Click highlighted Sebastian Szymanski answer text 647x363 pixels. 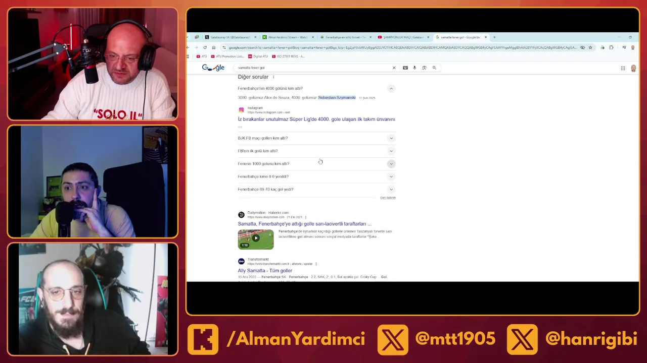click(337, 97)
